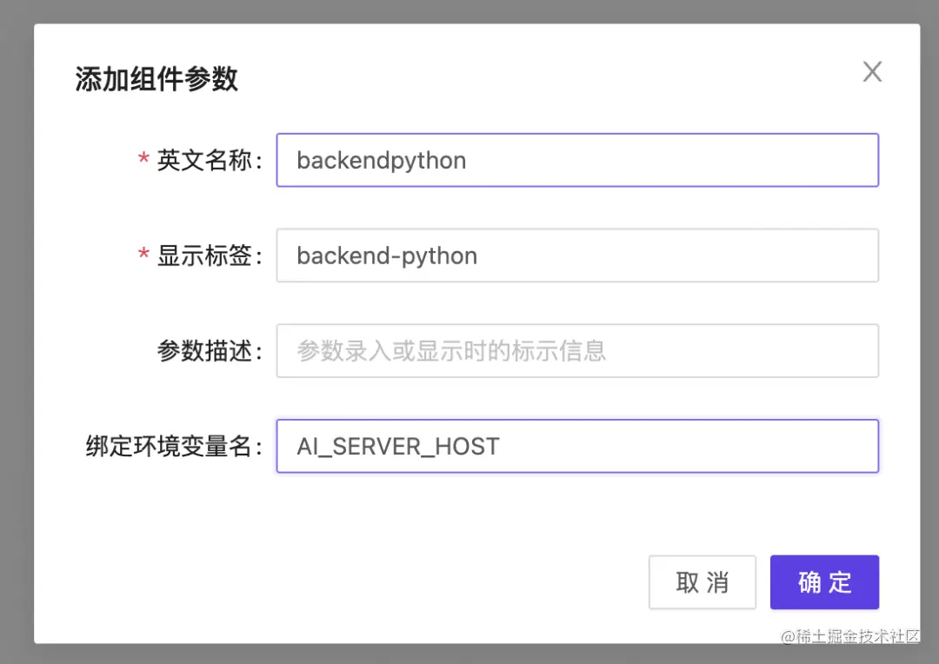Place cursor at end of backendpython text
Screen dimensions: 939x664
point(468,160)
